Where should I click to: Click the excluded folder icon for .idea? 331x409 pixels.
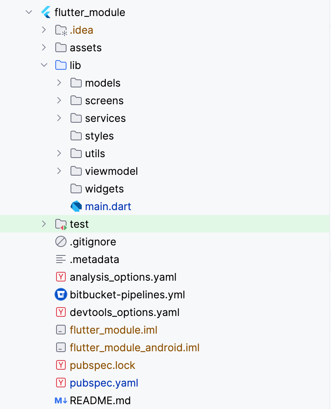tap(61, 30)
